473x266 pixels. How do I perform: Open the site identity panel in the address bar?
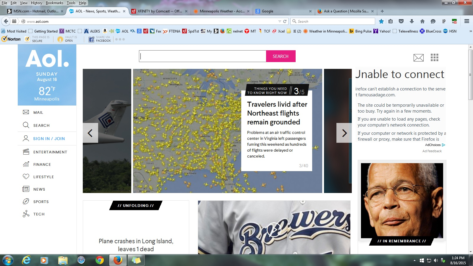tap(23, 21)
